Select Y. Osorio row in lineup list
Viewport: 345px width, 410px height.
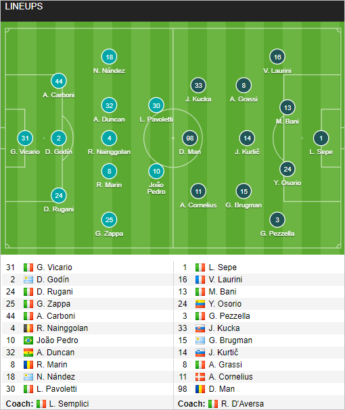point(259,304)
